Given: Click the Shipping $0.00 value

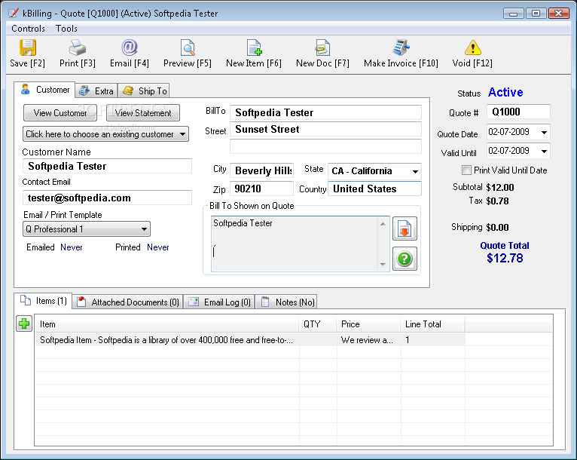Looking at the screenshot, I should coord(497,228).
